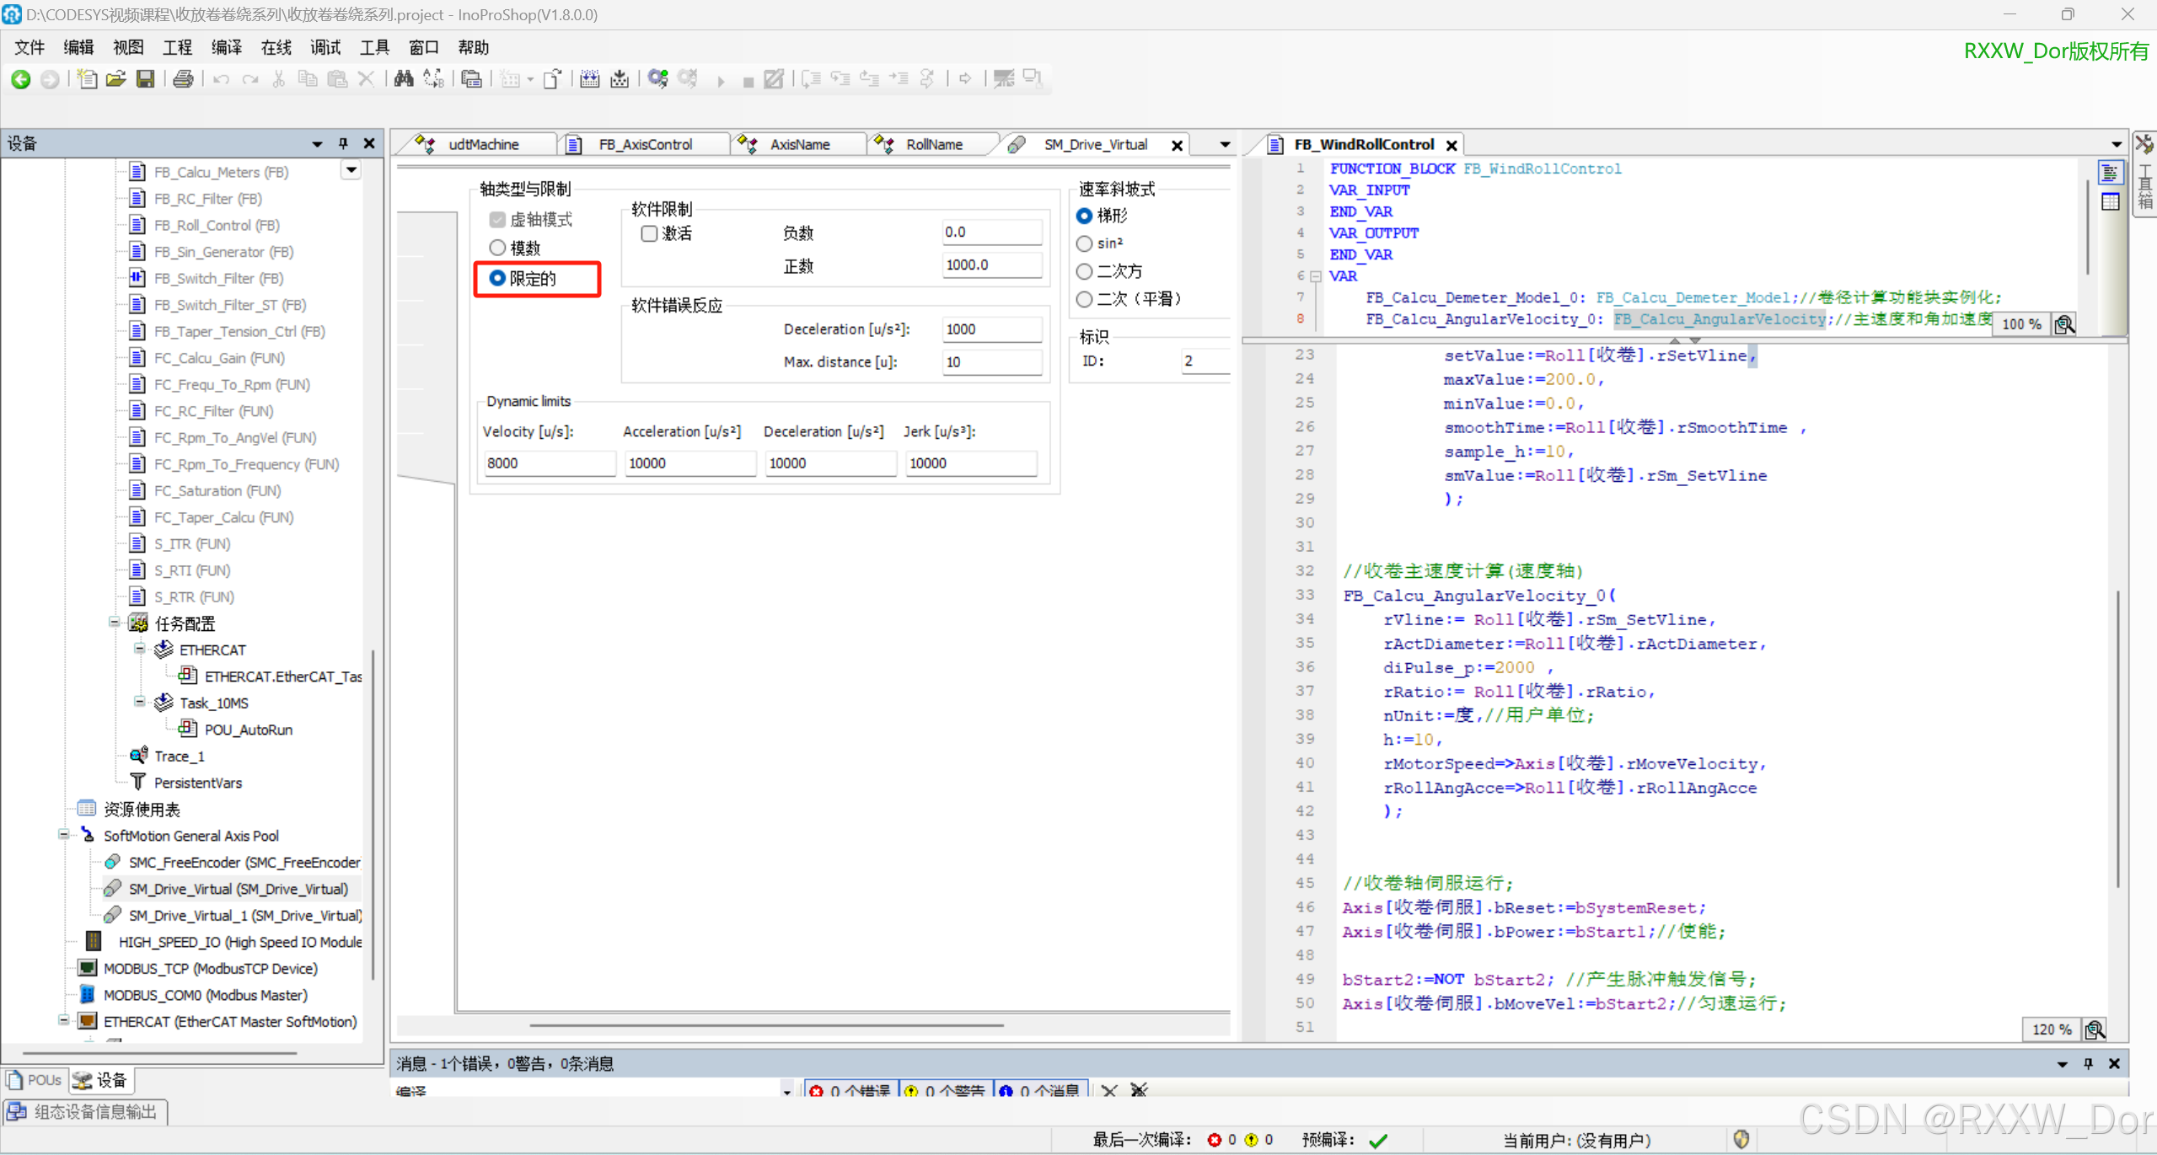This screenshot has width=2157, height=1155.
Task: Click the Find binoculars icon
Action: tap(404, 79)
